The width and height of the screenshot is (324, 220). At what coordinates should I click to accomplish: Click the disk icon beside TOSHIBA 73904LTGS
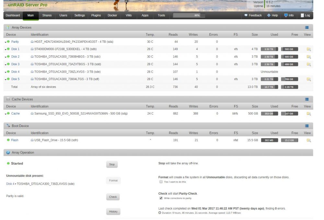point(32,79)
